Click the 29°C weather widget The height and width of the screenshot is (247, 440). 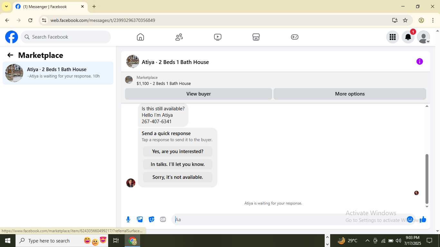pyautogui.click(x=348, y=241)
